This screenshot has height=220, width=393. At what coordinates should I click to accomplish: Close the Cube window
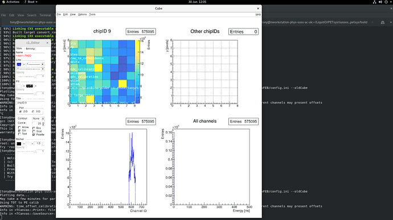[x=258, y=9]
